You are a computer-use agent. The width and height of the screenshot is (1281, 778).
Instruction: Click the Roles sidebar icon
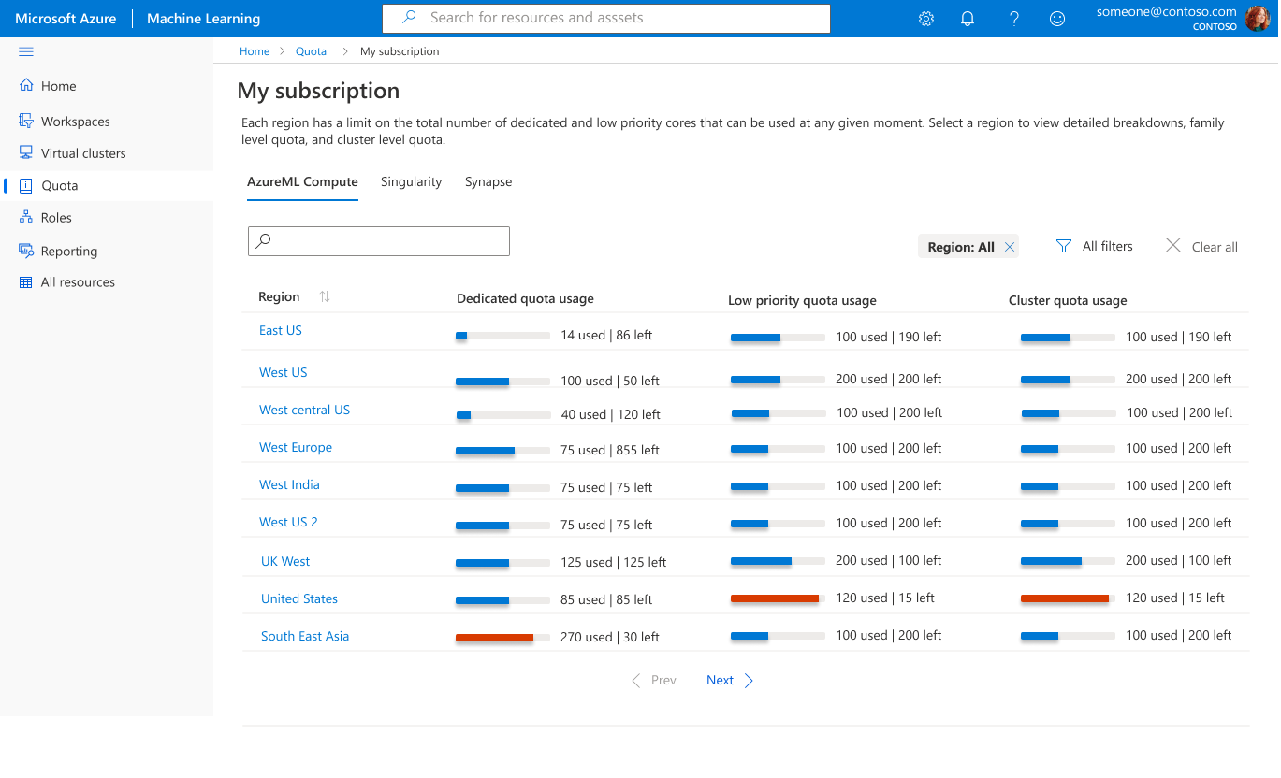tap(26, 217)
